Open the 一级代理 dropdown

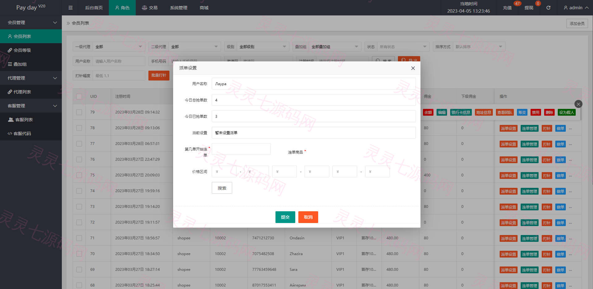pos(119,47)
